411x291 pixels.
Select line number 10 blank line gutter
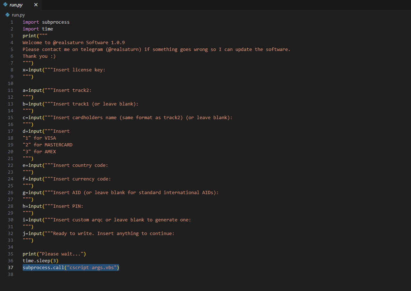[10, 84]
